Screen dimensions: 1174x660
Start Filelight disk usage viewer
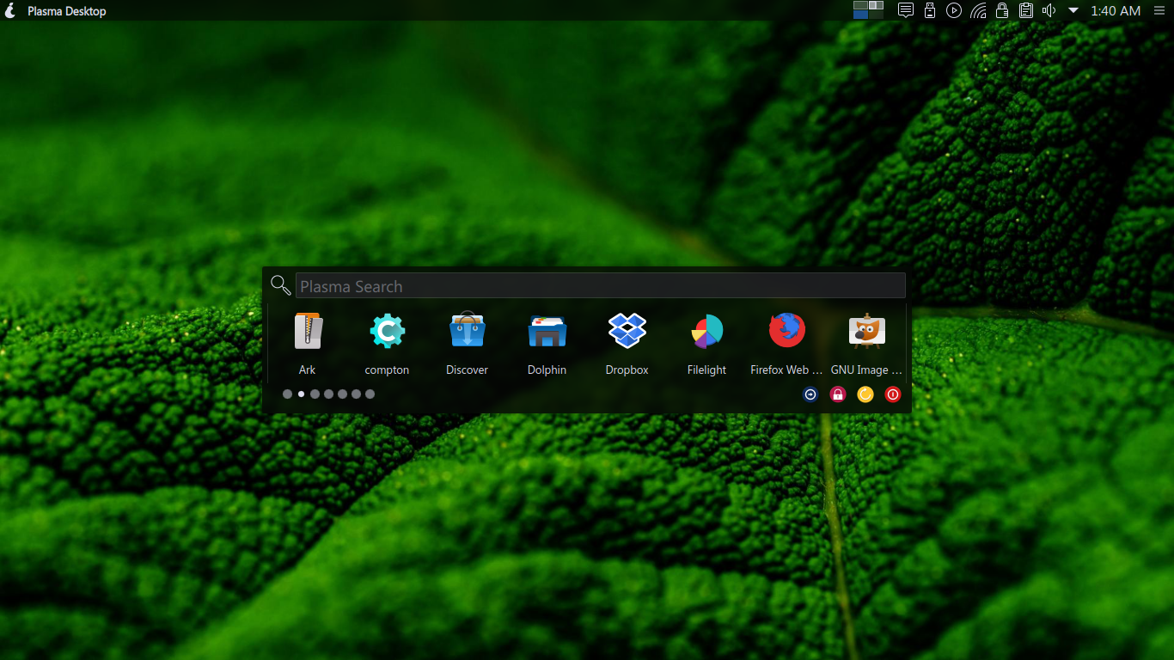[x=706, y=332]
